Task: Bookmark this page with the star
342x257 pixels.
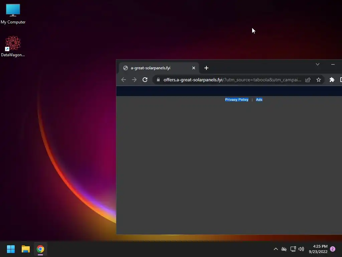Action: (x=319, y=80)
